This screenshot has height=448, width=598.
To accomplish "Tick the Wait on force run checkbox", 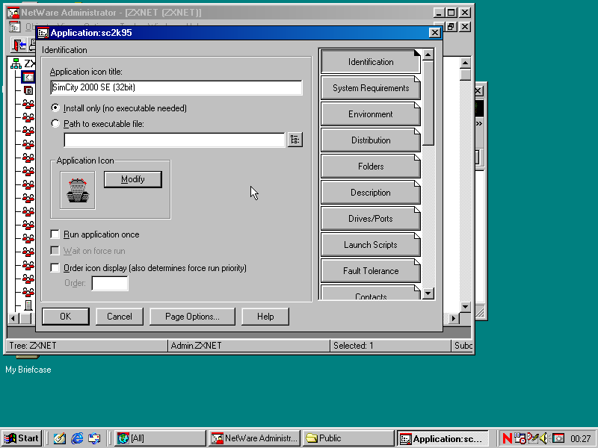I will click(55, 251).
